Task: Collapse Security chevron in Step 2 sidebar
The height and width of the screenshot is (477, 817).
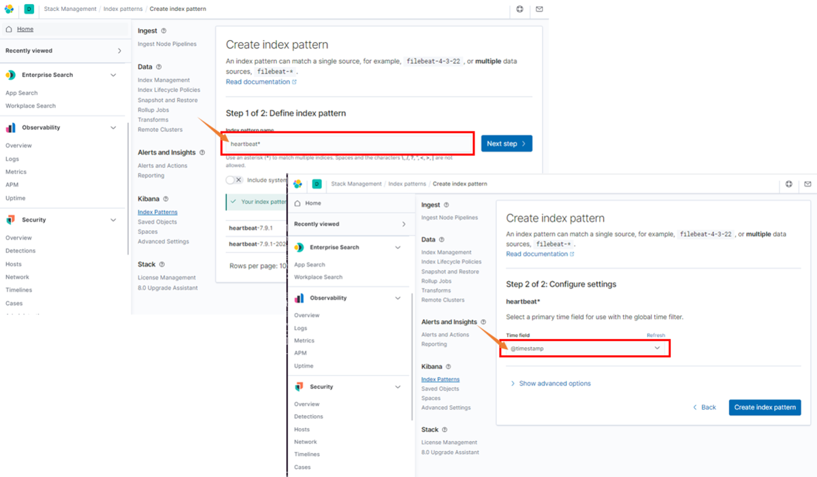Action: pos(398,386)
